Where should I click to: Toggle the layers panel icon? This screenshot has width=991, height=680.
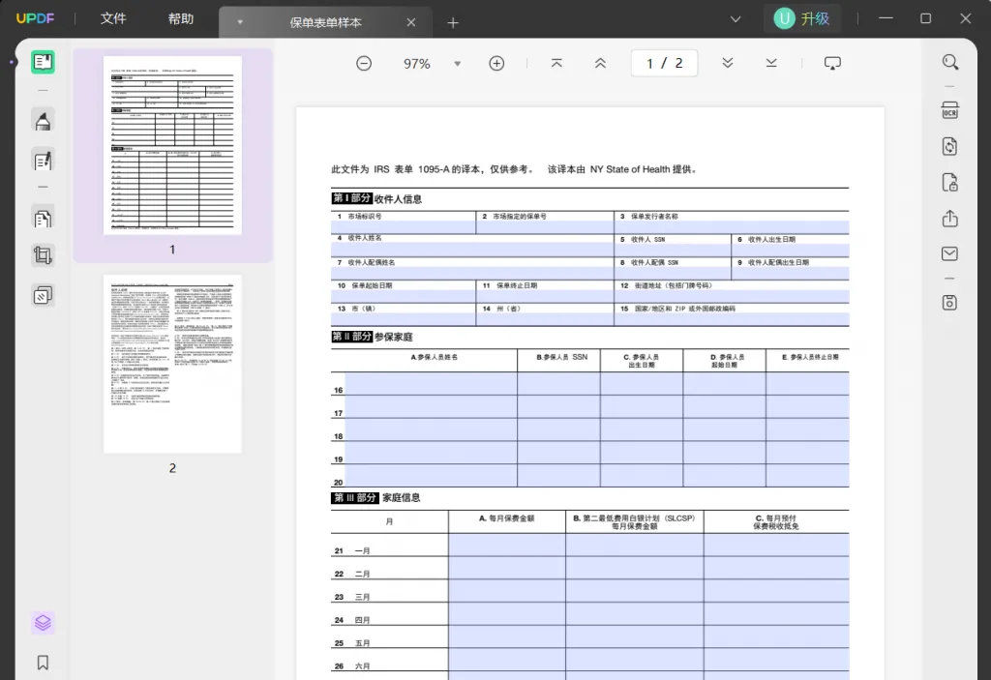43,623
